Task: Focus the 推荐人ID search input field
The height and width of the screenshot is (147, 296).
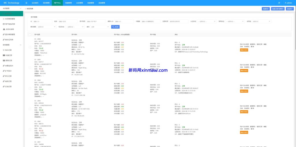Action: [124, 21]
